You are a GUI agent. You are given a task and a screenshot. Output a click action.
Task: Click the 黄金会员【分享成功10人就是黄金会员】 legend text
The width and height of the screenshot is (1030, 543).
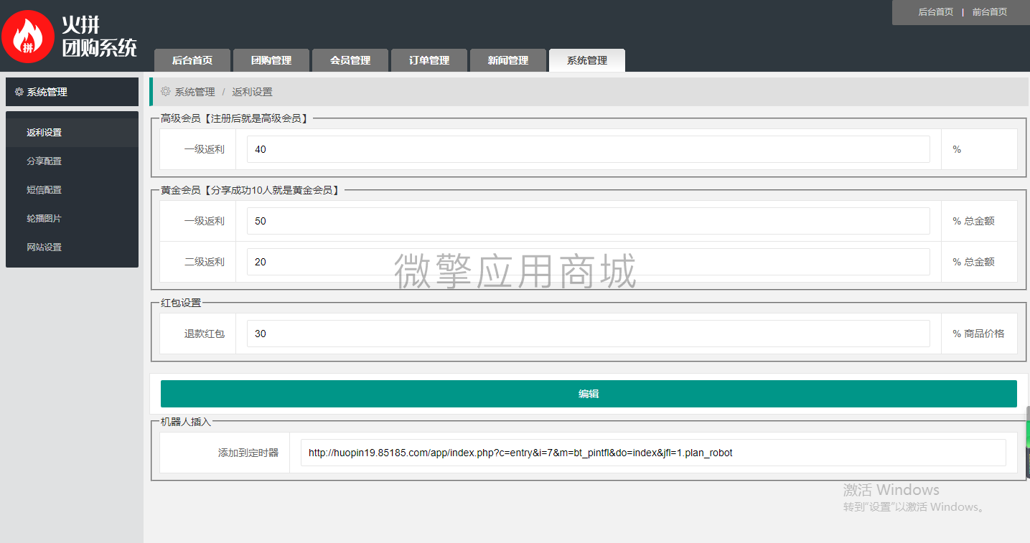click(x=252, y=190)
